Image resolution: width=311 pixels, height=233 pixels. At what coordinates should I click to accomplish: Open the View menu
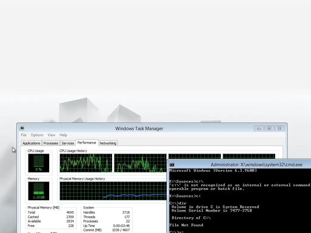51,135
